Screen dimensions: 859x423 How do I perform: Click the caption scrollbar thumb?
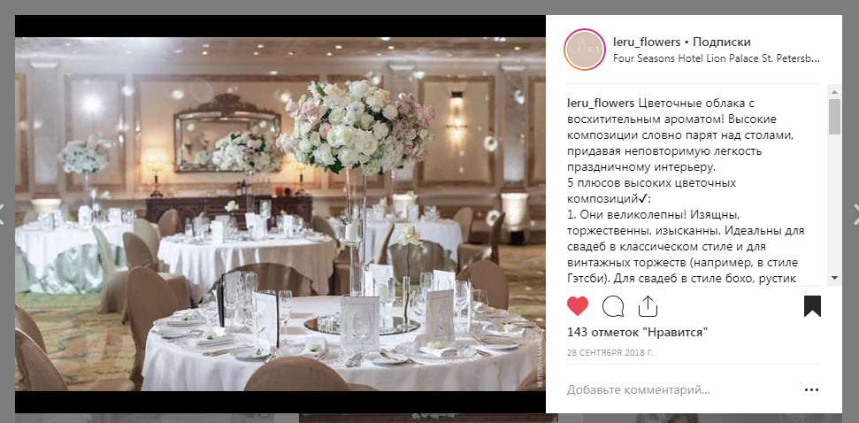[834, 116]
